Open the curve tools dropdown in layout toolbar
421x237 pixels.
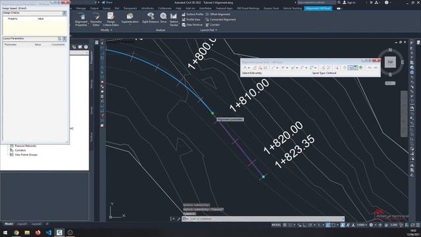click(287, 68)
